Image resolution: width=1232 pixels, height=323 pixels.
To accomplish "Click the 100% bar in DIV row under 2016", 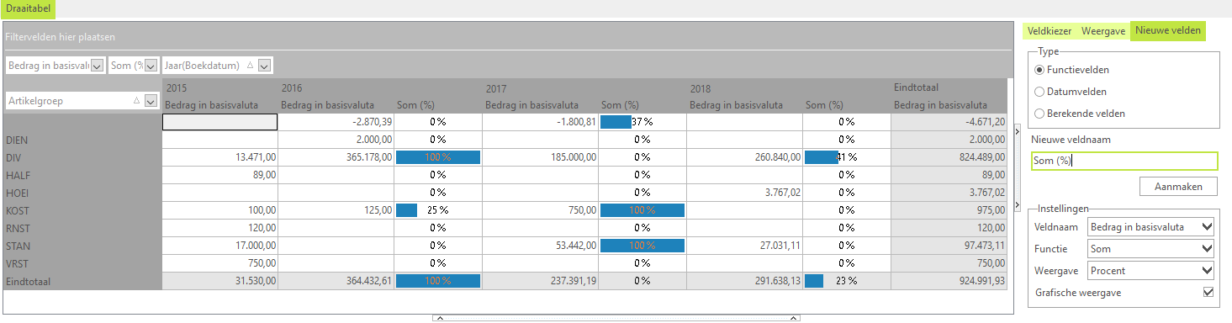I will click(x=437, y=157).
